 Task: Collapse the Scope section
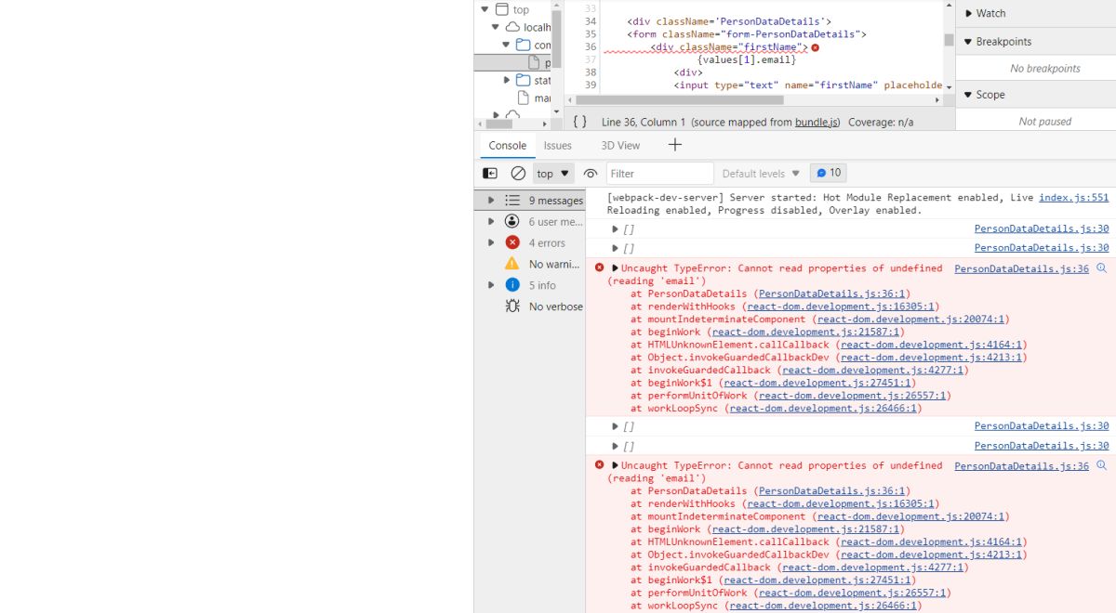click(968, 95)
